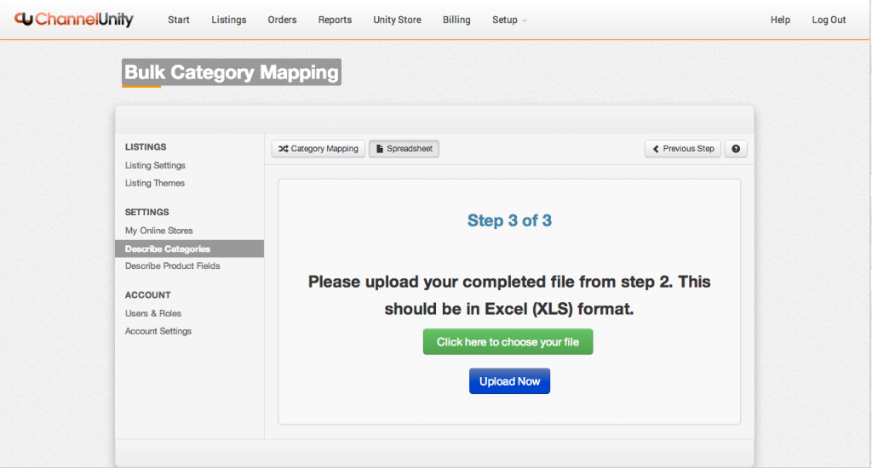Open the Start menu item
Viewport: 872px width, 468px height.
tap(179, 20)
